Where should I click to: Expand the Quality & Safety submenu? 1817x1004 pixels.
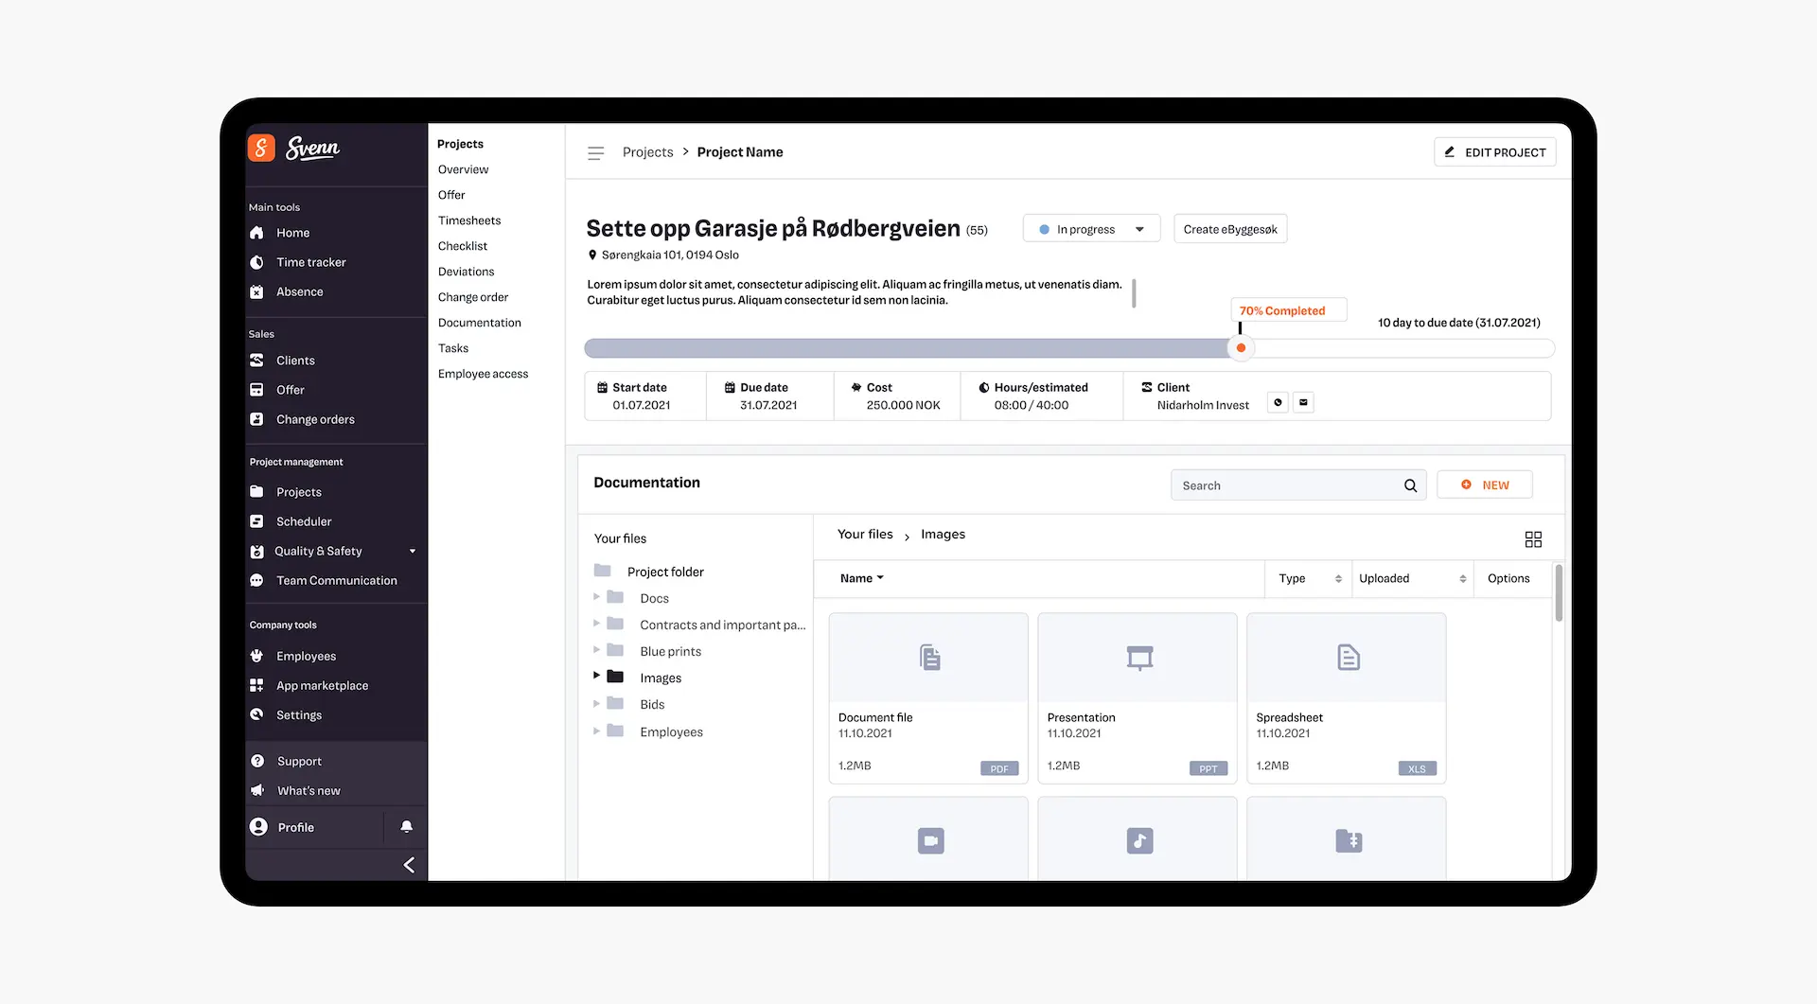click(413, 551)
